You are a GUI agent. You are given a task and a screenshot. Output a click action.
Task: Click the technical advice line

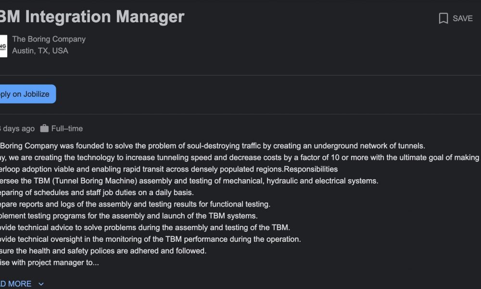click(145, 227)
